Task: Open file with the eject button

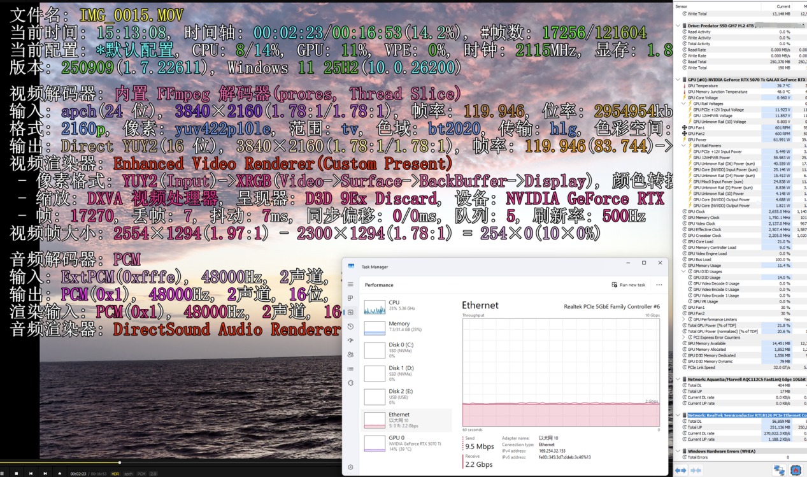Action: (60, 474)
